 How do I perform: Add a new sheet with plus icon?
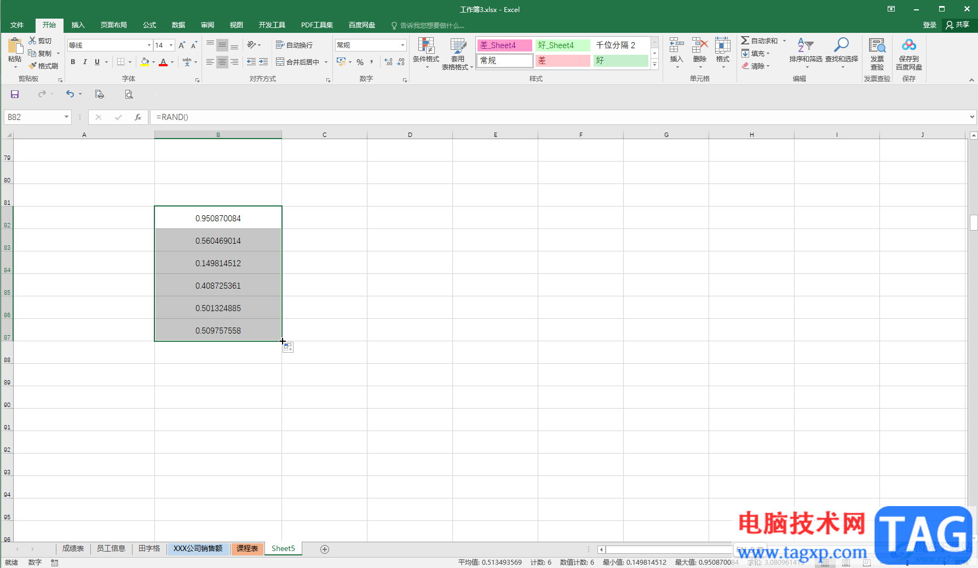point(325,549)
